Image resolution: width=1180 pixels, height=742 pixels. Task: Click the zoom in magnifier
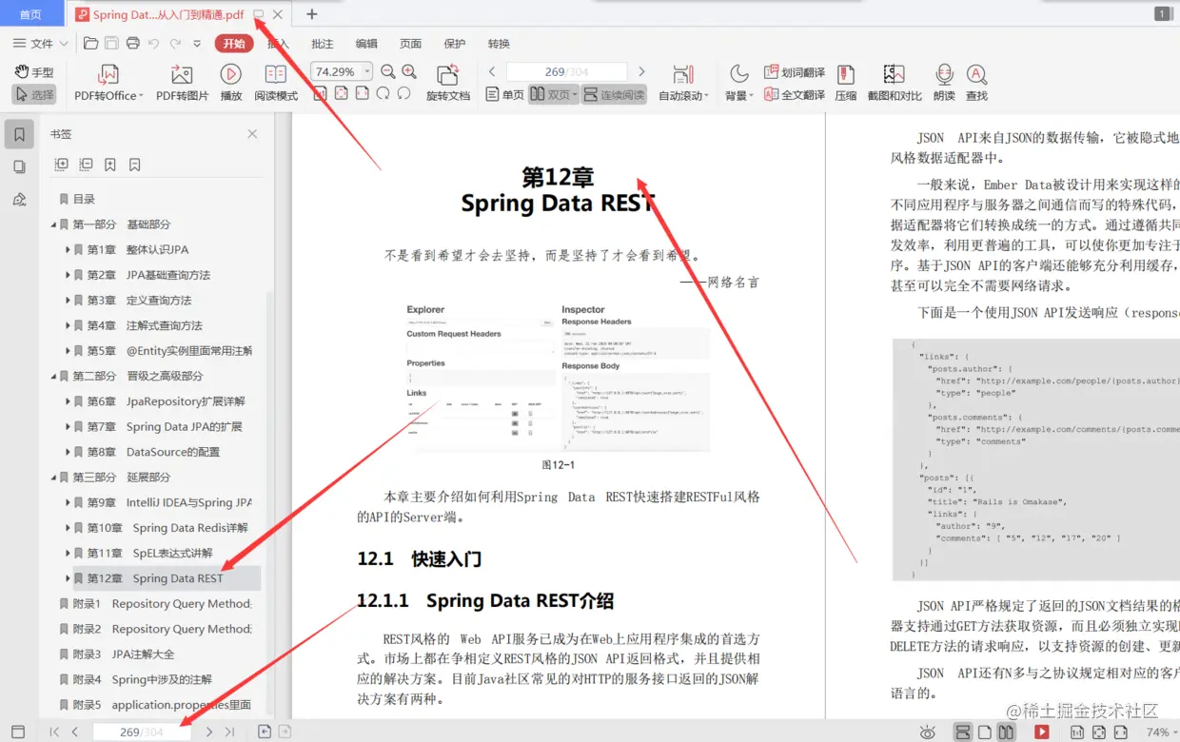pos(409,71)
